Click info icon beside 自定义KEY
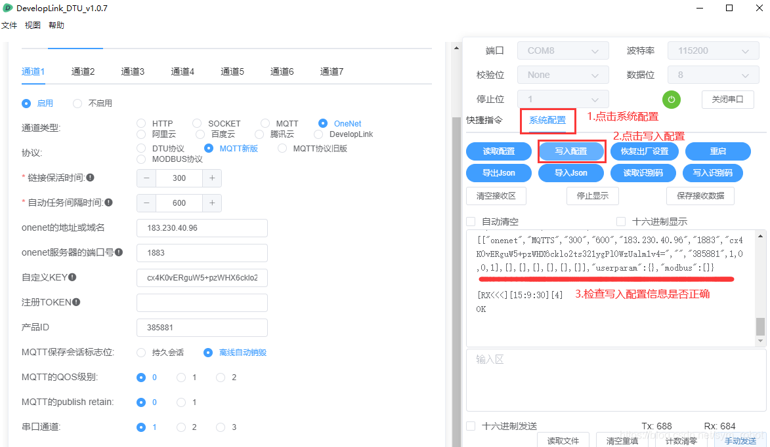Viewport: 770px width, 447px height. (x=72, y=277)
